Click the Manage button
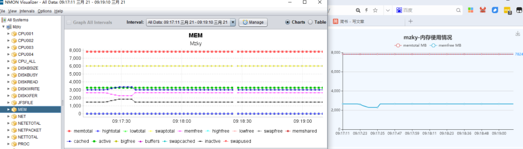The width and height of the screenshot is (523, 149). click(253, 22)
